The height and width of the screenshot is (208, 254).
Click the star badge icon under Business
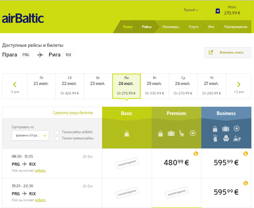(237, 129)
